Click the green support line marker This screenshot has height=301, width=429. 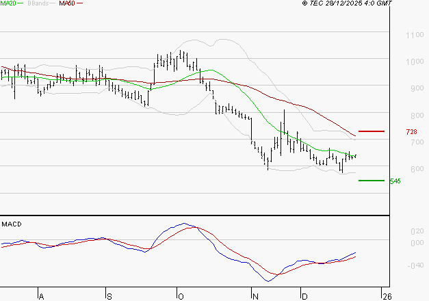coord(372,181)
